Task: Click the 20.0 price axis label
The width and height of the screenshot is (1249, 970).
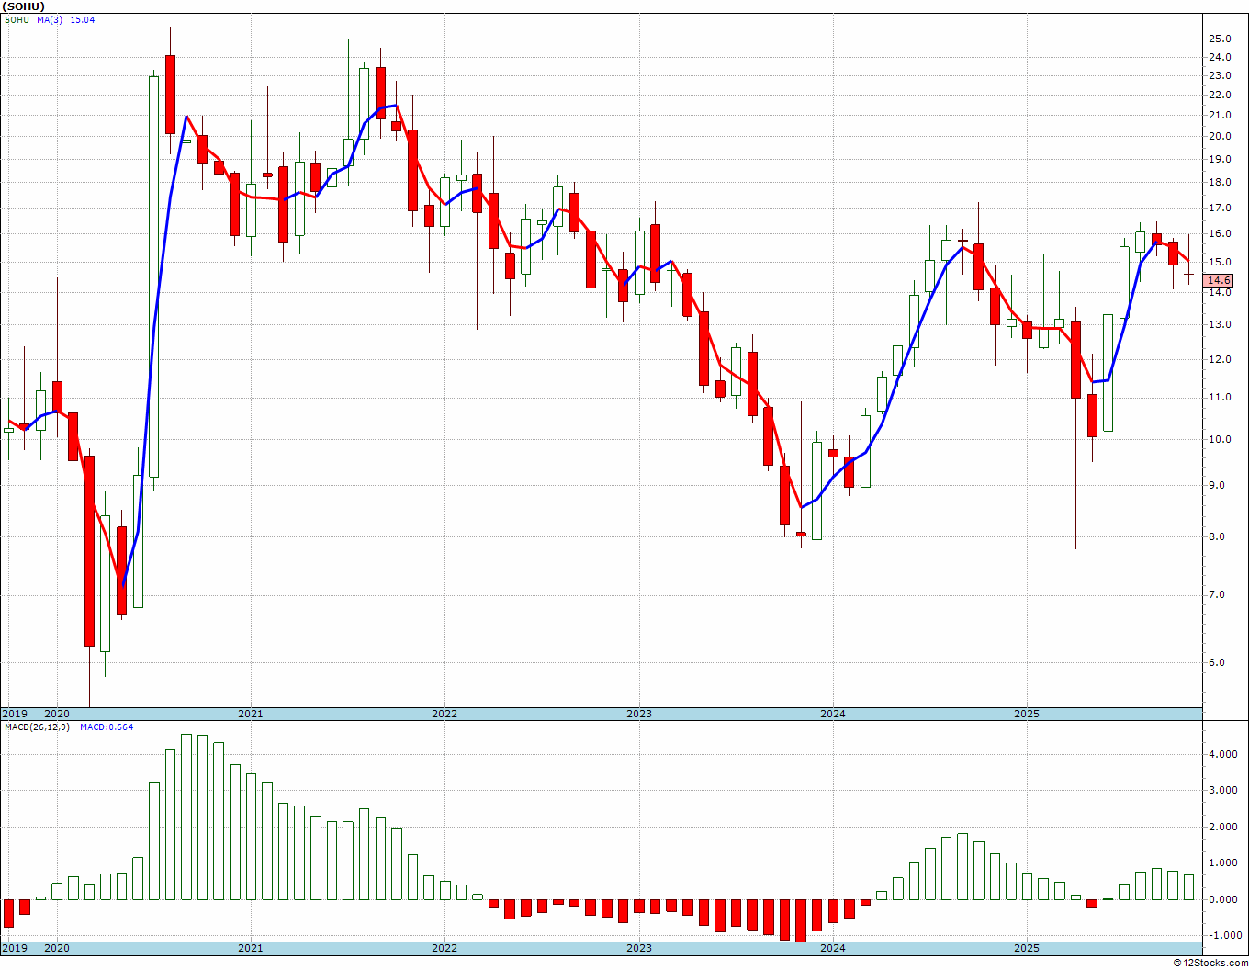Action: pos(1221,136)
